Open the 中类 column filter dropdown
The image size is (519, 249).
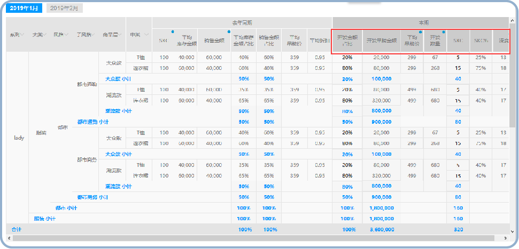coord(146,34)
